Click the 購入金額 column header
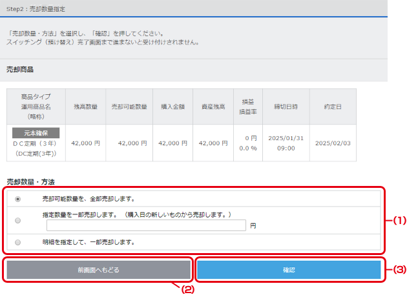Screen dimensions: 407x297 [173, 107]
